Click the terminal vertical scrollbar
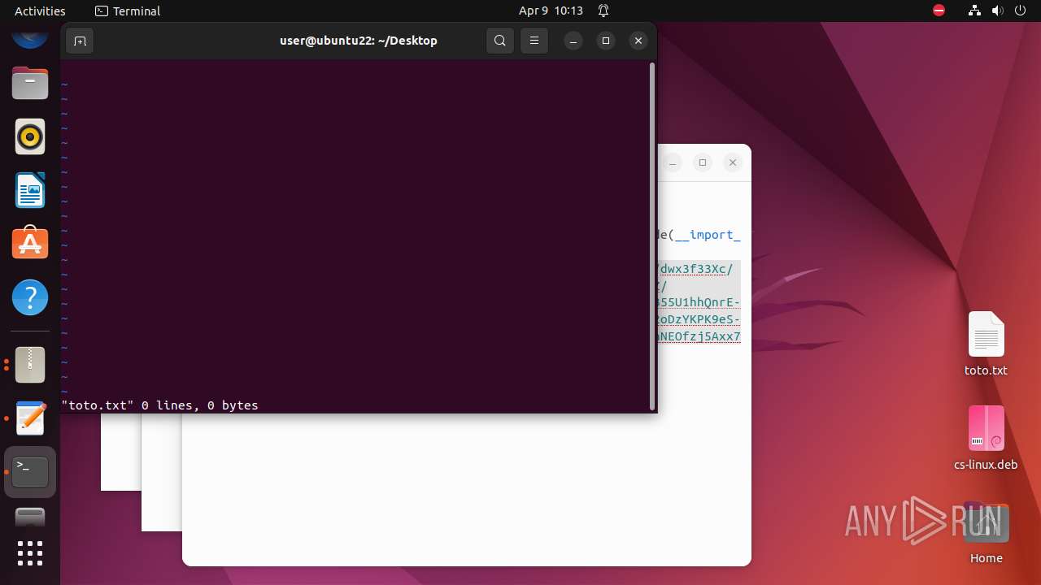This screenshot has width=1041, height=585. click(x=651, y=236)
